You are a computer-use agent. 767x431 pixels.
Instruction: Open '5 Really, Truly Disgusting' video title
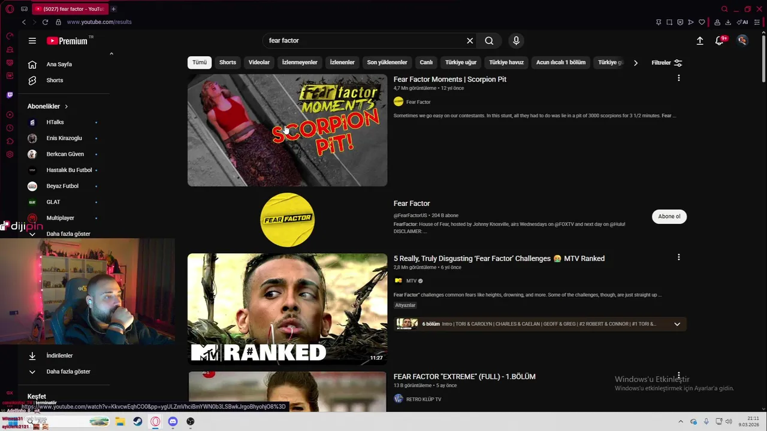tap(499, 259)
